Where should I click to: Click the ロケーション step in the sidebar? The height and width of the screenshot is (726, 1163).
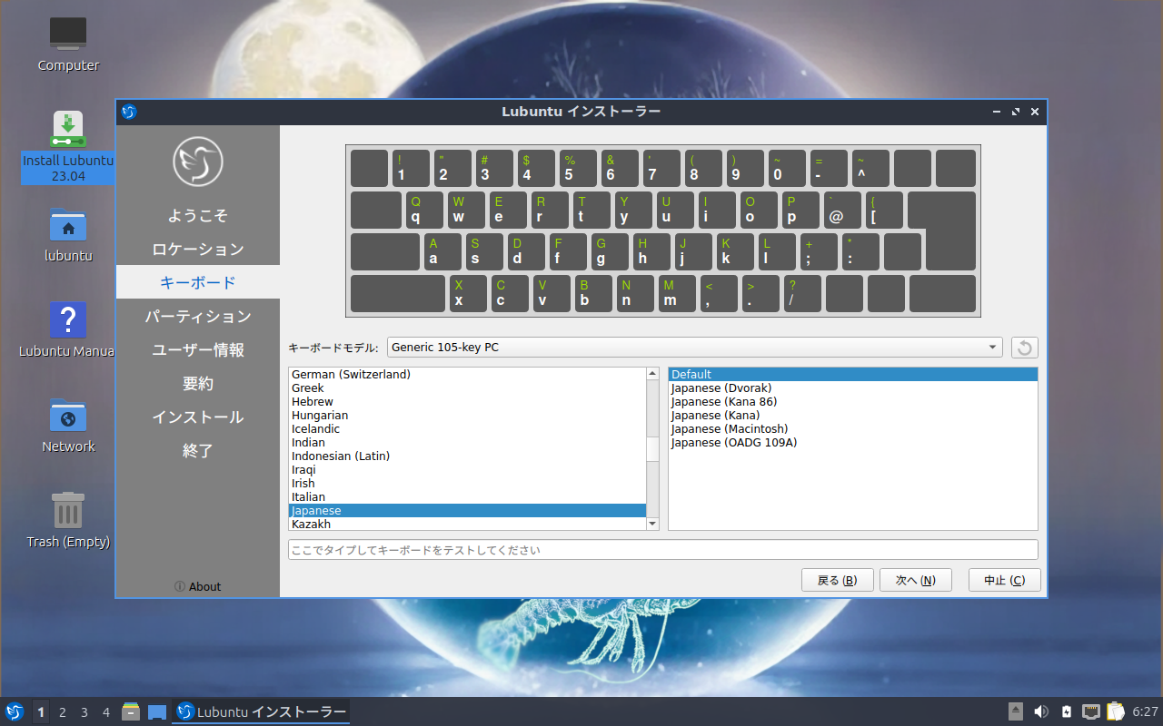point(198,249)
